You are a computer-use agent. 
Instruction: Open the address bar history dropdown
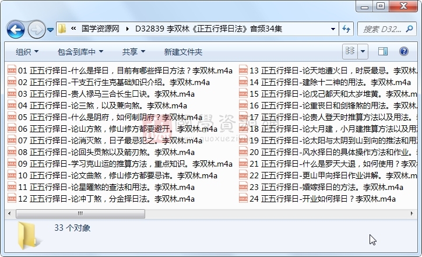point(333,29)
